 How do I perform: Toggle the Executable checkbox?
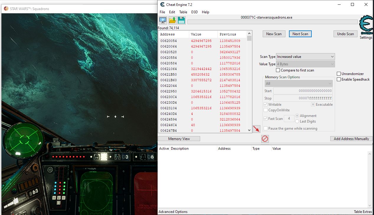[x=313, y=105]
